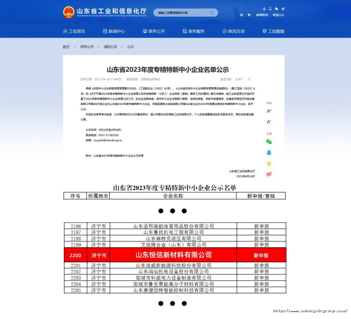Image resolution: width=351 pixels, height=319 pixels.
Task: Decrease font size with A- button
Action: coord(269,122)
